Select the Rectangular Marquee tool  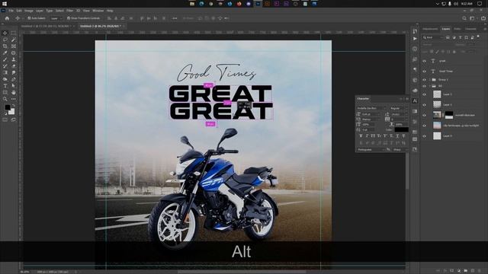click(x=14, y=33)
